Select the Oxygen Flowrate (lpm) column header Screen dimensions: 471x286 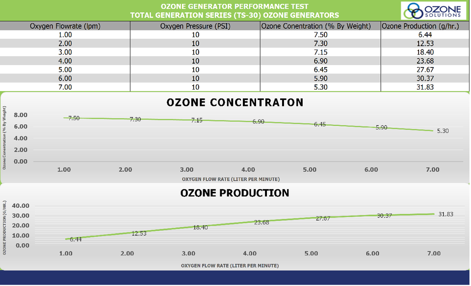pyautogui.click(x=65, y=26)
